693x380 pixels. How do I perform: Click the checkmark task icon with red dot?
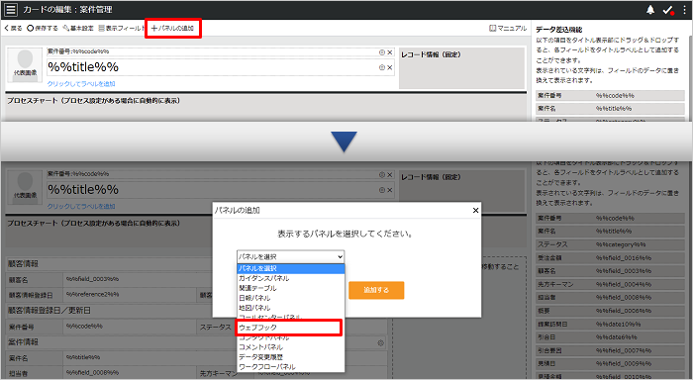[668, 10]
